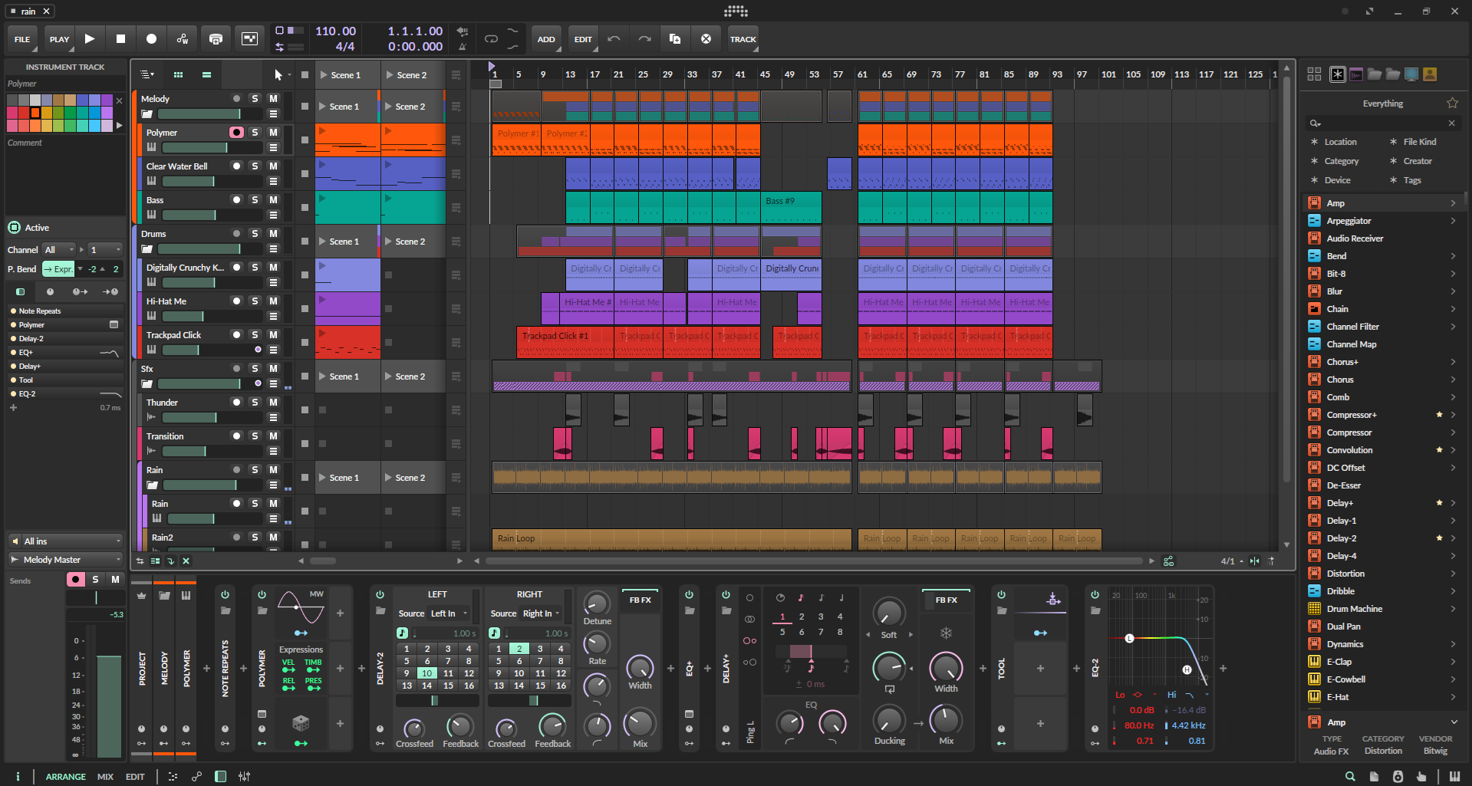Show the mixer panel from the footer
This screenshot has height=786, width=1472.
point(244,776)
